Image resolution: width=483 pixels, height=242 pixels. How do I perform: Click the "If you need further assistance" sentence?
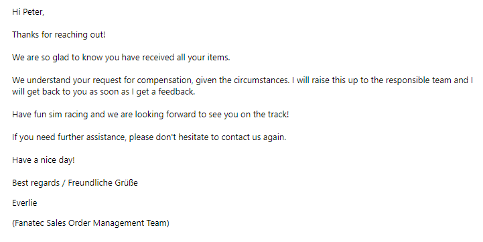(149, 137)
